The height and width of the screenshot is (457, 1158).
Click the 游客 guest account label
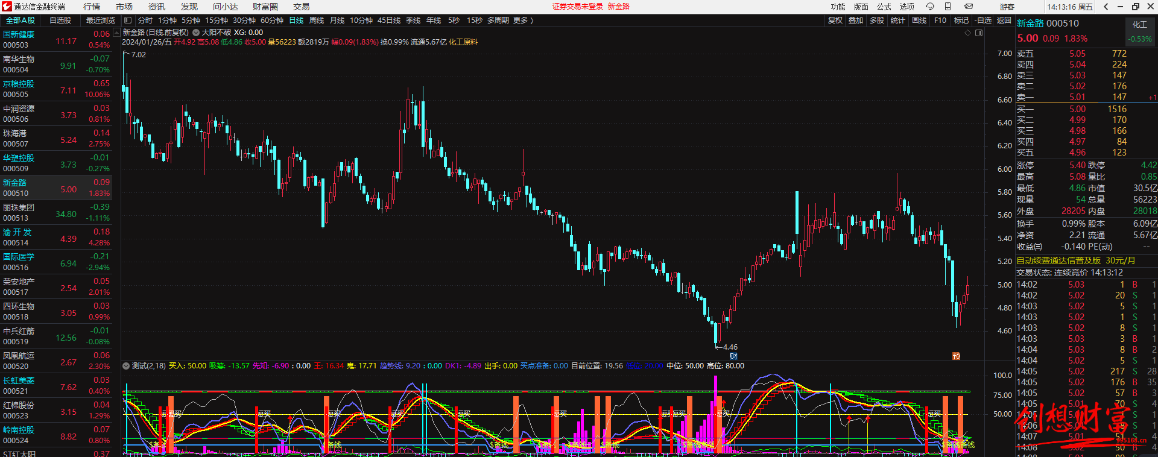pyautogui.click(x=1007, y=7)
